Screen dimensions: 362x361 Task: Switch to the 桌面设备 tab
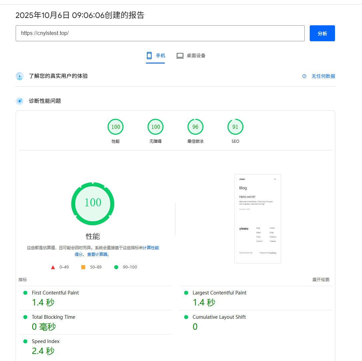click(191, 56)
